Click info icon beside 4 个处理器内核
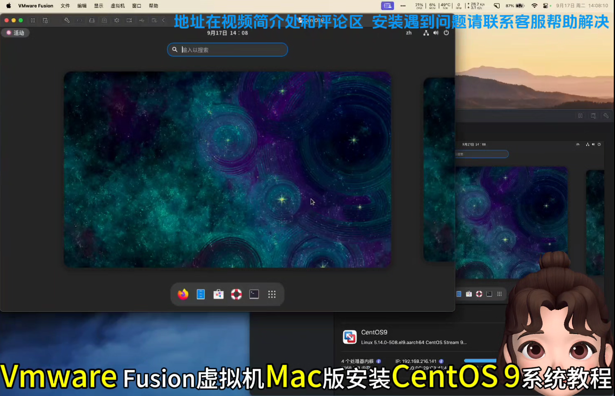 (x=378, y=361)
